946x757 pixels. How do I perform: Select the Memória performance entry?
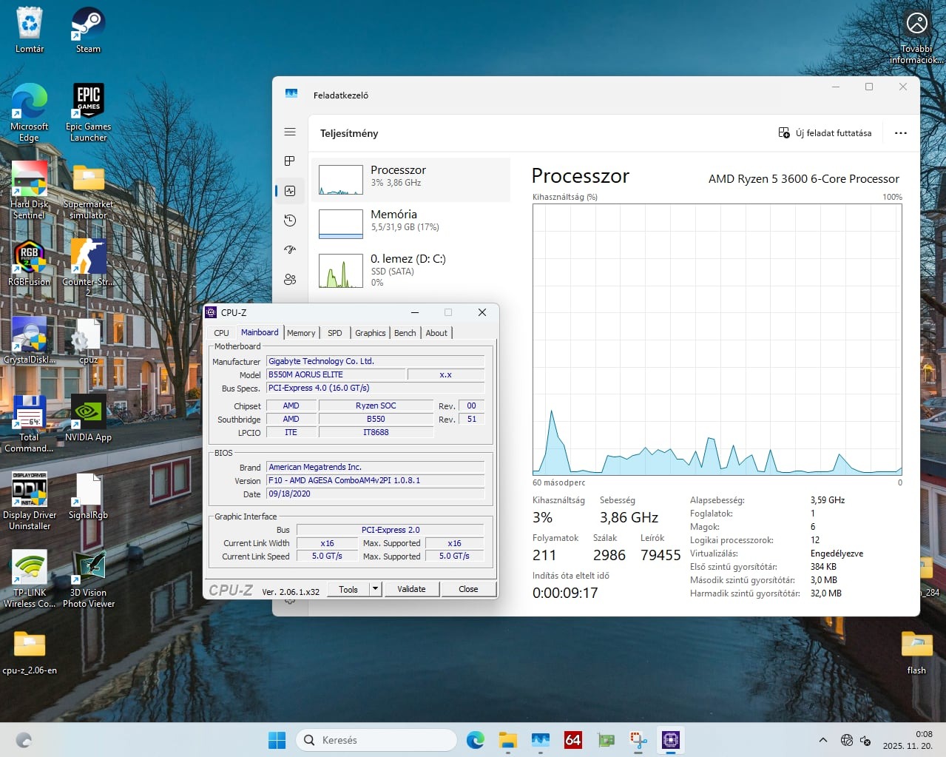[x=411, y=223]
